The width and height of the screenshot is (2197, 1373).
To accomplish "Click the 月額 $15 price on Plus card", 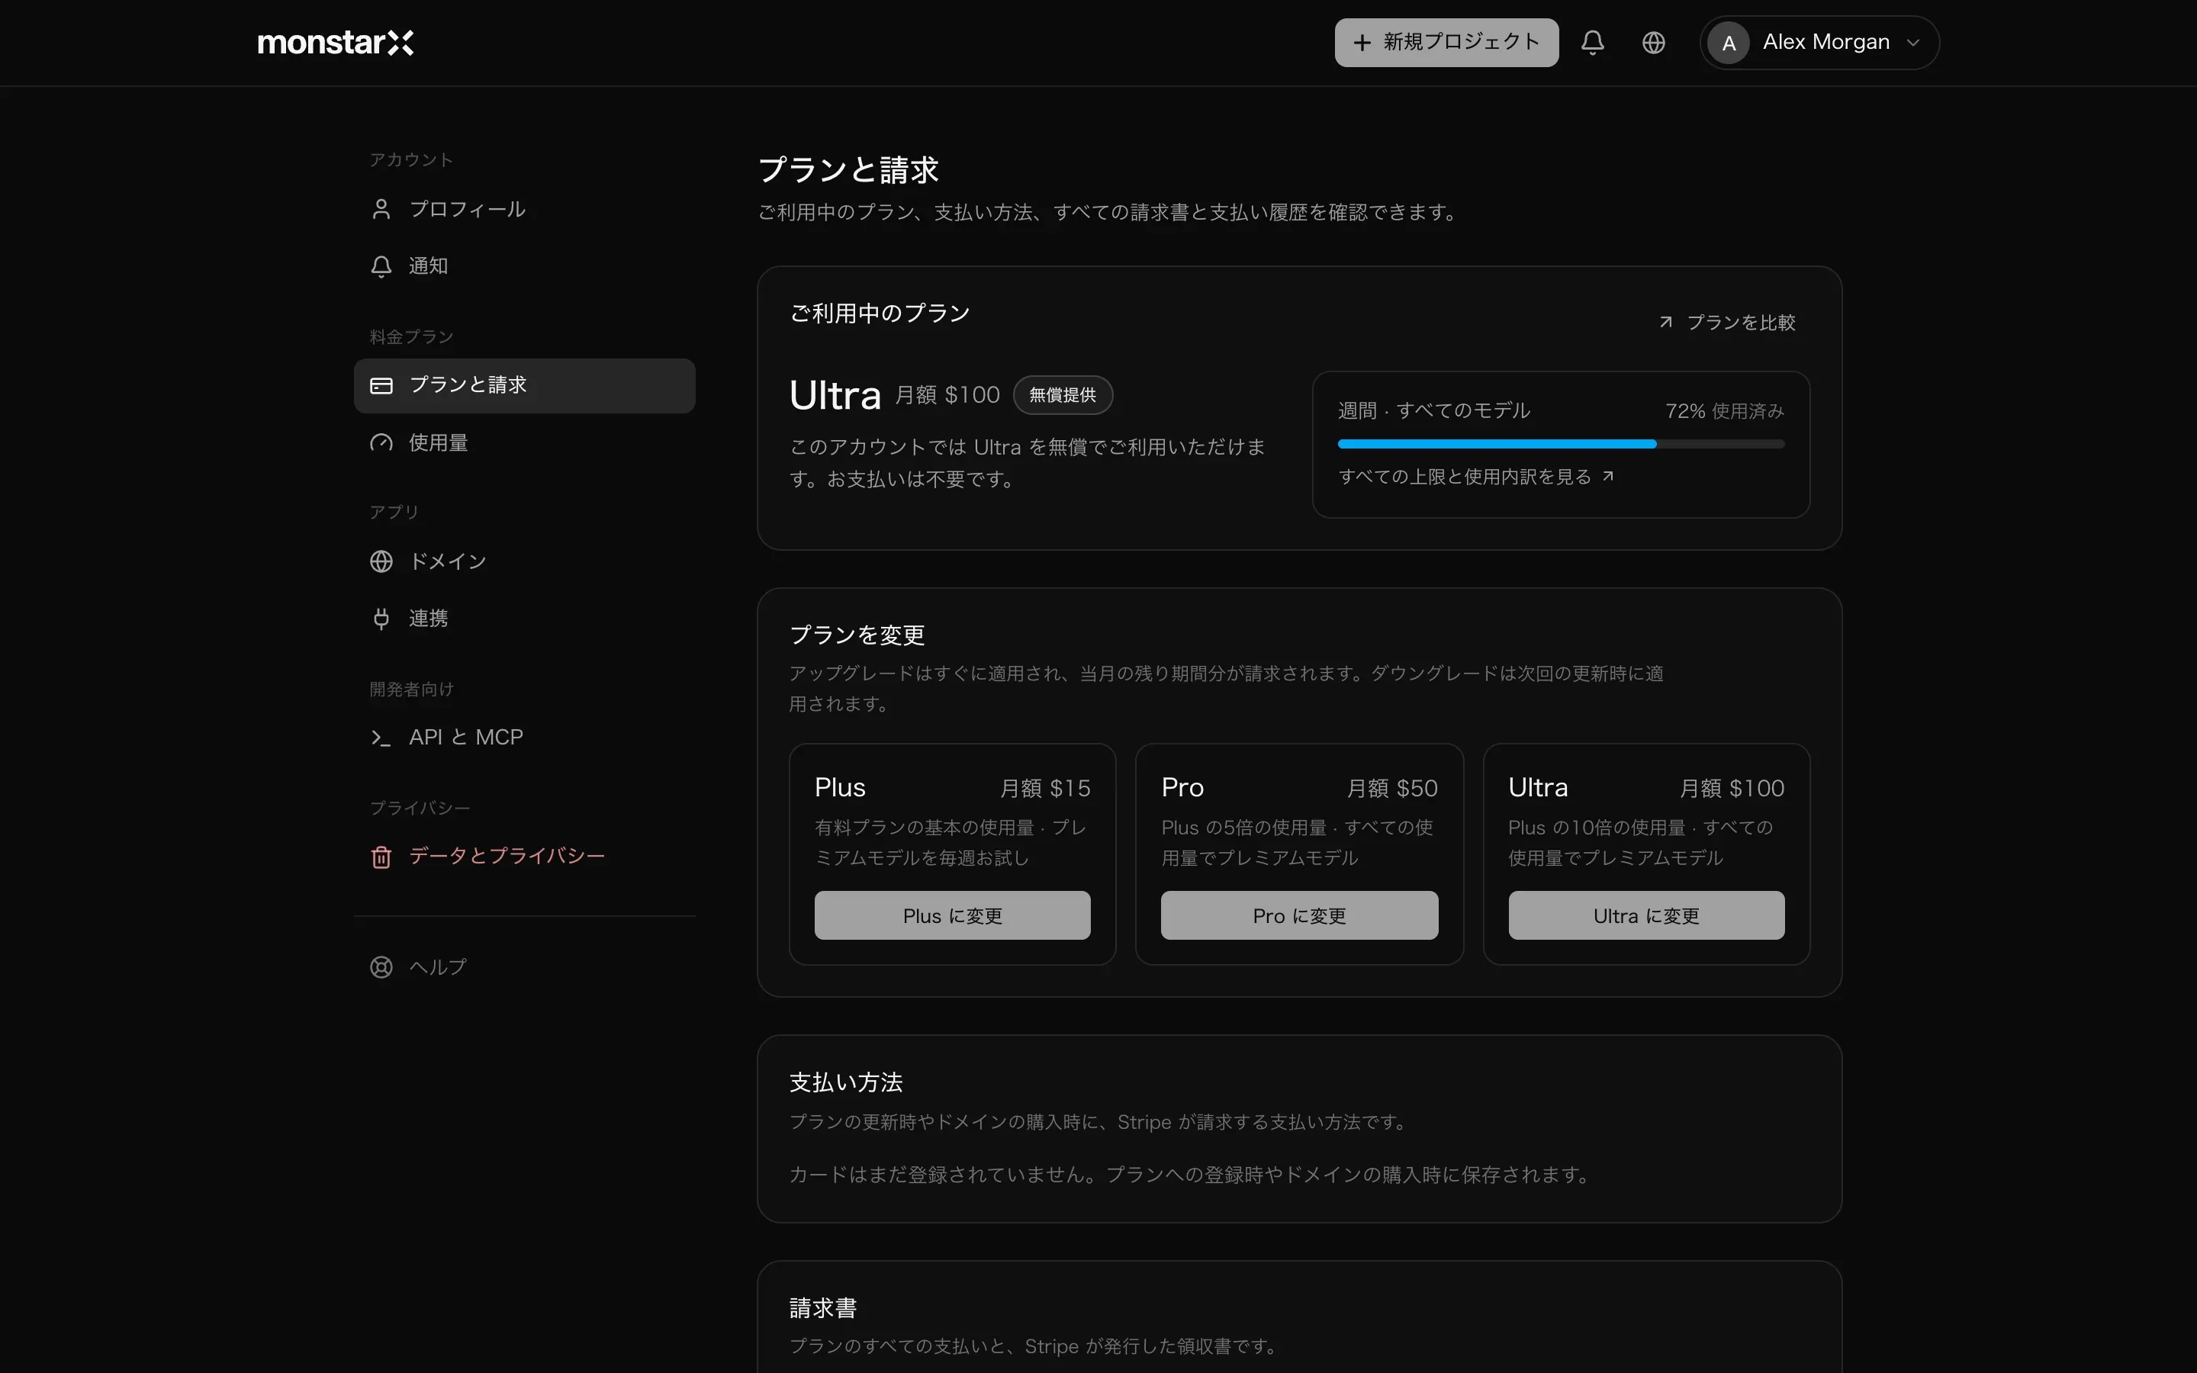I will tap(1045, 788).
